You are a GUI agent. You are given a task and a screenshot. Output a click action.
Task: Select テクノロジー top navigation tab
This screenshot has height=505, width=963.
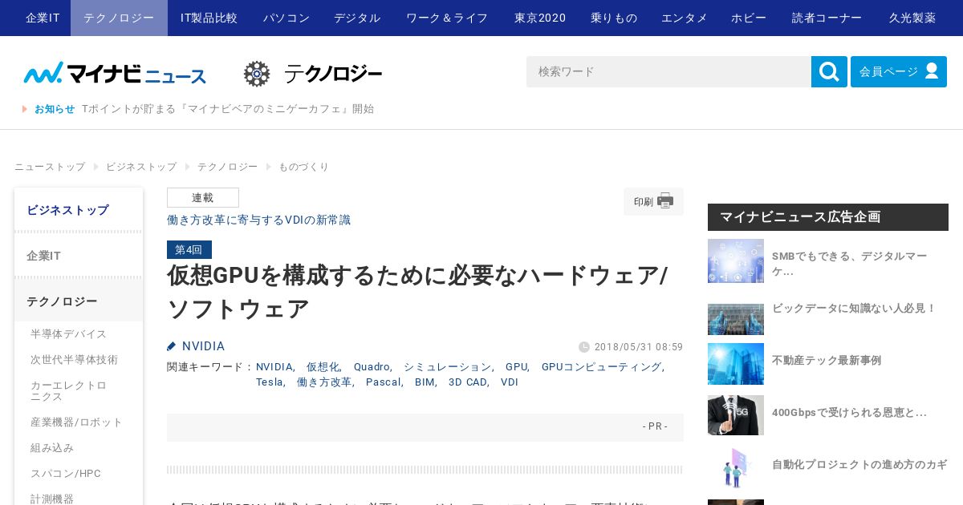[x=119, y=18]
